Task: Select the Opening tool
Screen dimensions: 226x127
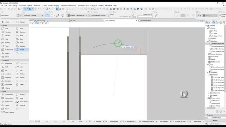Action: click(x=21, y=32)
